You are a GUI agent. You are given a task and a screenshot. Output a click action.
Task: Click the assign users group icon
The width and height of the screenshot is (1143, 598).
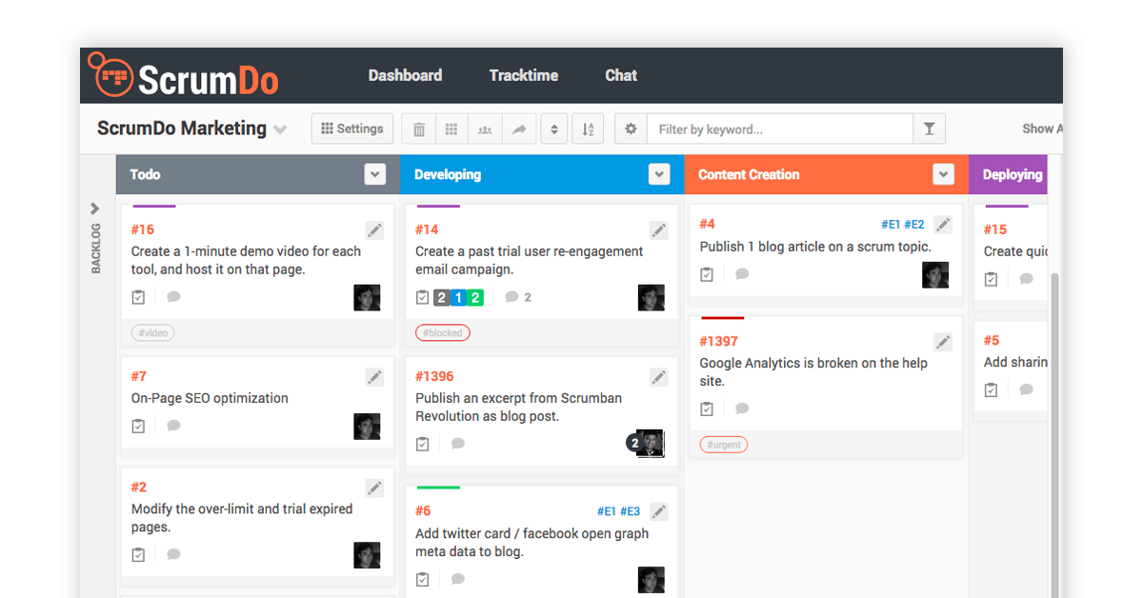pos(485,130)
